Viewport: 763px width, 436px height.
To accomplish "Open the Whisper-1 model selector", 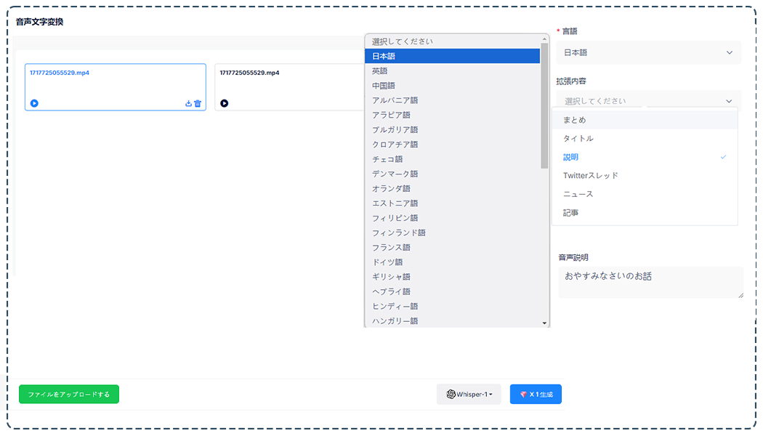I will click(x=469, y=394).
